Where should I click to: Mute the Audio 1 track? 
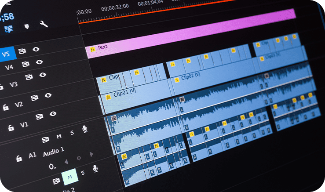tap(59, 136)
